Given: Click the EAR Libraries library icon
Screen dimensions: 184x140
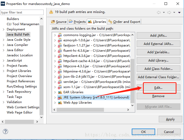Looking at the screenshot, I should tap(60, 92).
